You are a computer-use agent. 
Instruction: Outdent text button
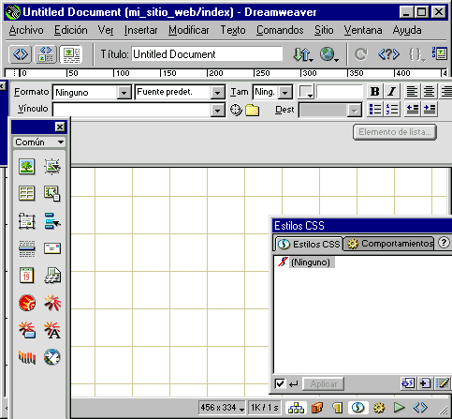(413, 109)
